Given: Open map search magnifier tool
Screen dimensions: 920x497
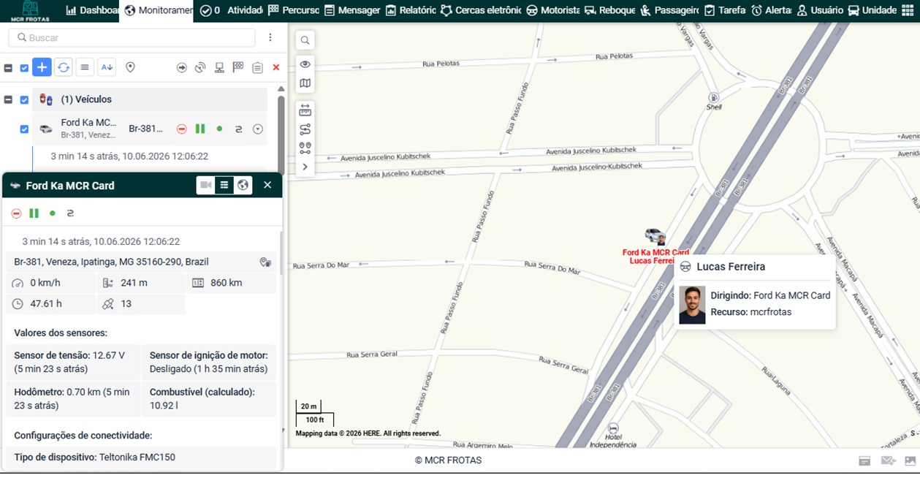Looking at the screenshot, I should (x=305, y=40).
